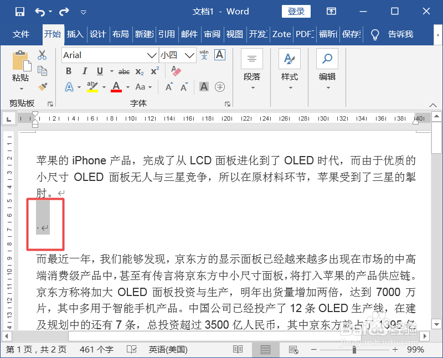Toggle superscript formatting
The height and width of the screenshot is (358, 443).
click(154, 71)
